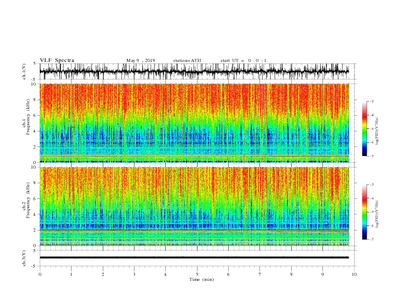Click the "-7" label on ch.2 colorbar

pyautogui.click(x=372, y=240)
